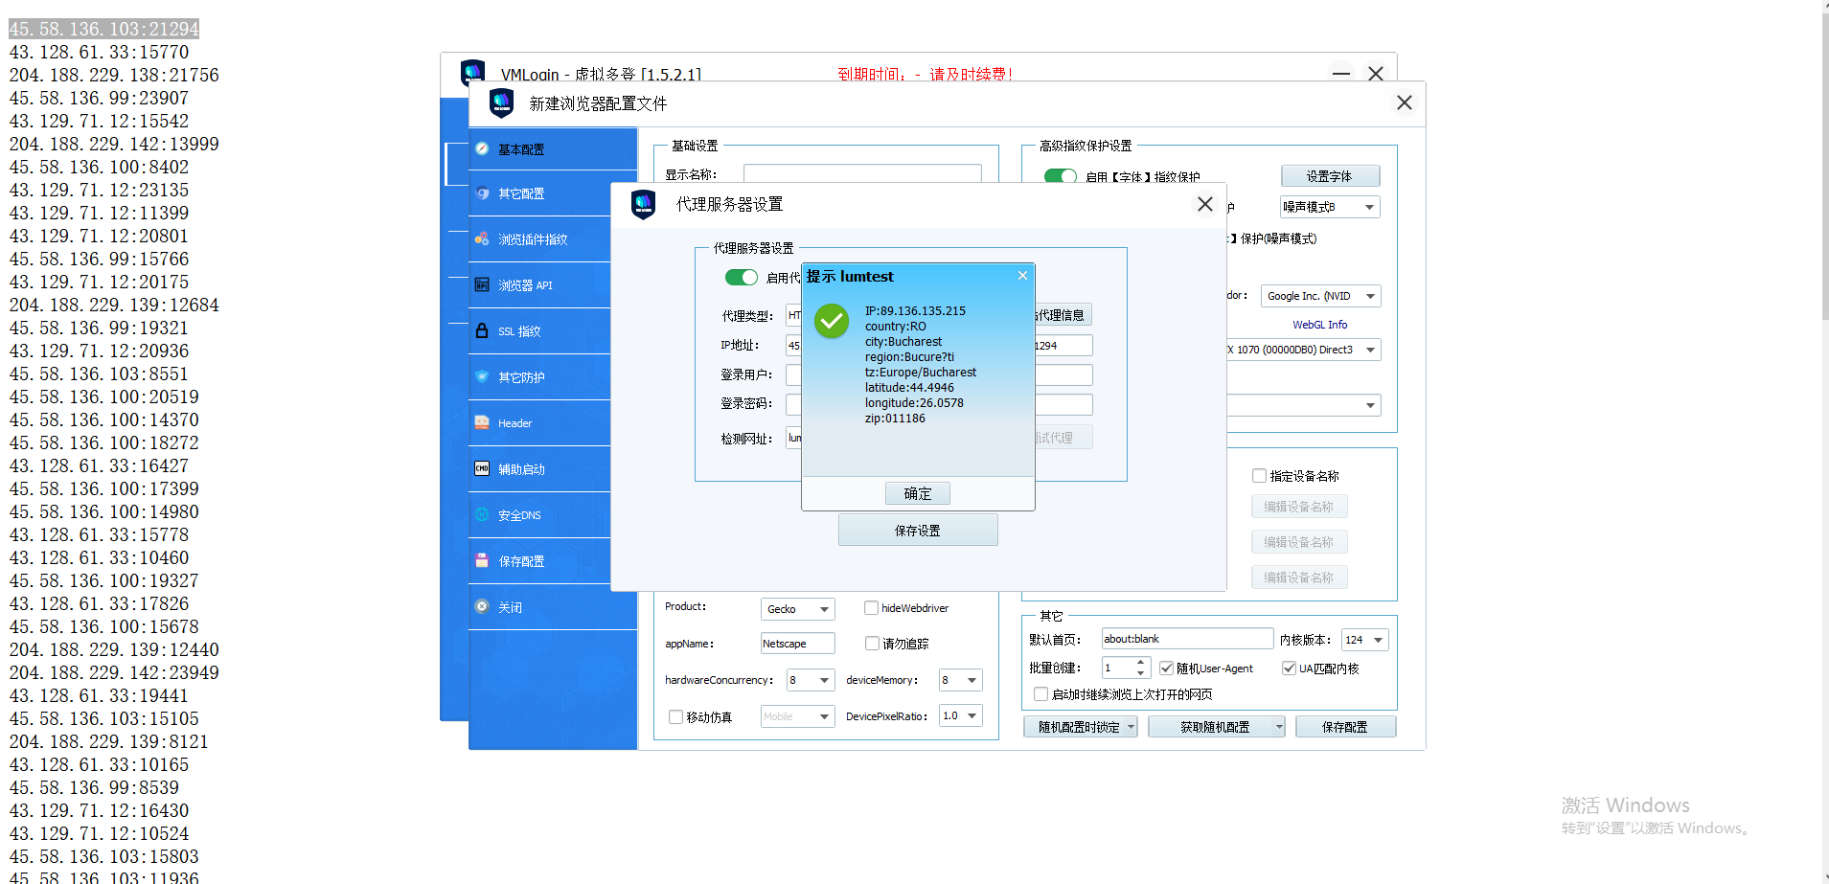Click the 辅助启动 CMD icon
Screen dimensions: 1829x884
point(482,468)
